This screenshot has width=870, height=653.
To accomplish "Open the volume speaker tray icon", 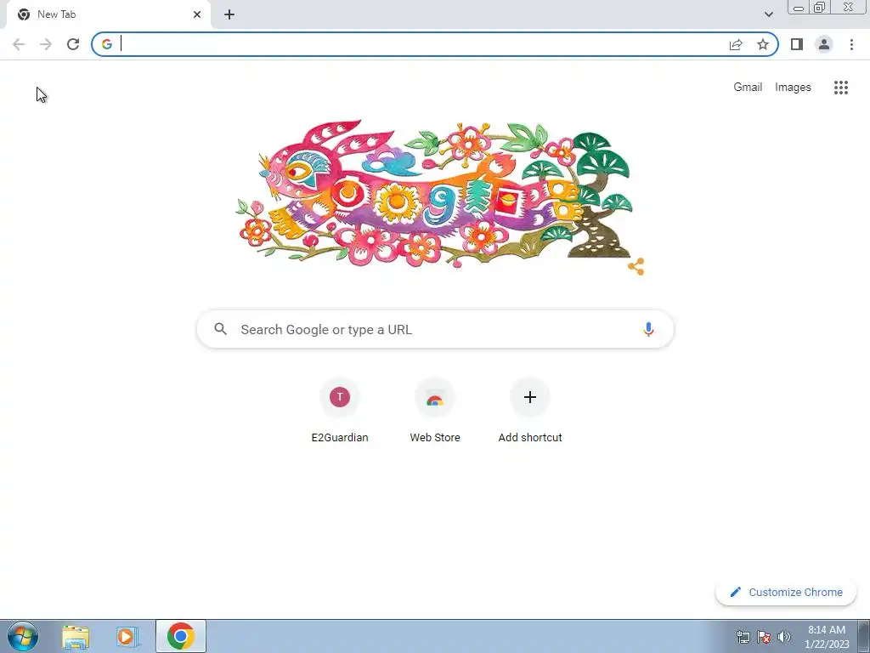I will click(x=784, y=637).
